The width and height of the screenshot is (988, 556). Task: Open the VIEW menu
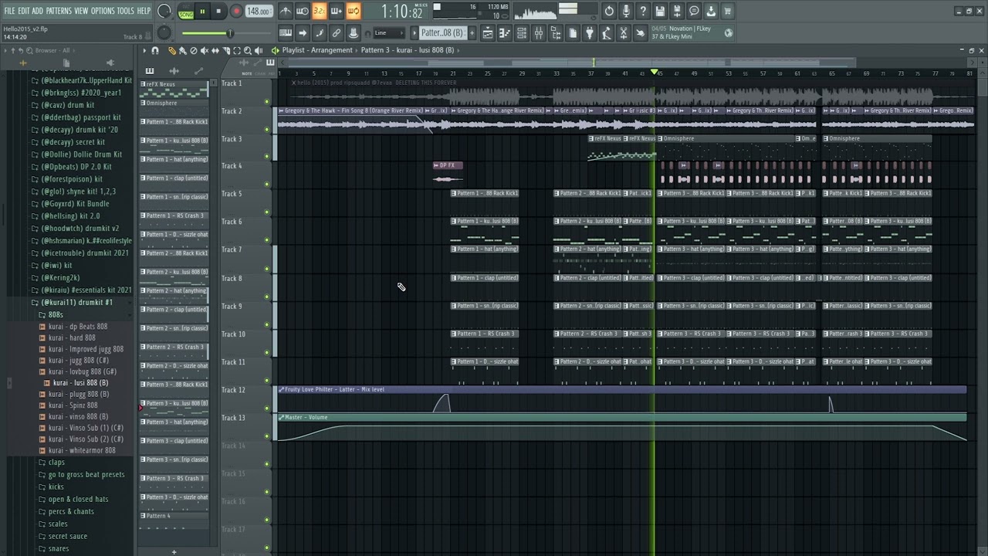[x=81, y=11]
